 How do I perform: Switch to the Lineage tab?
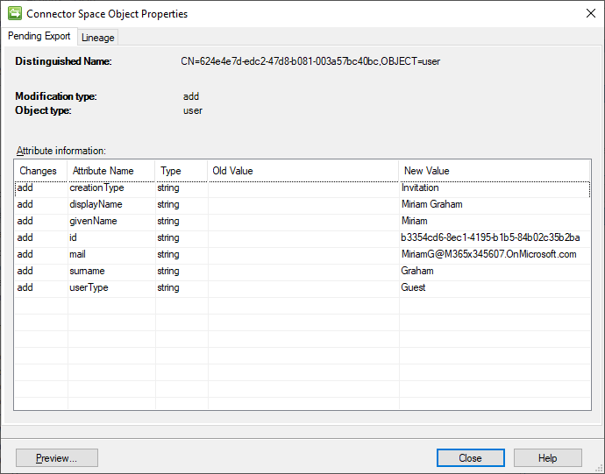[x=98, y=38]
